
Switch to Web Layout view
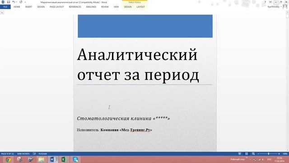pos(253,154)
